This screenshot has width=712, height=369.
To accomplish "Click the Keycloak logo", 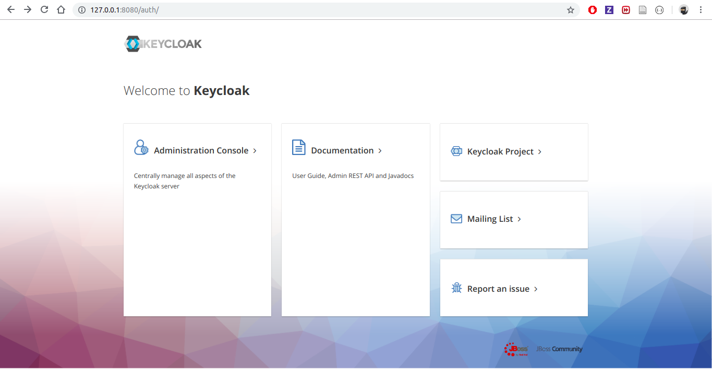I will (x=163, y=44).
